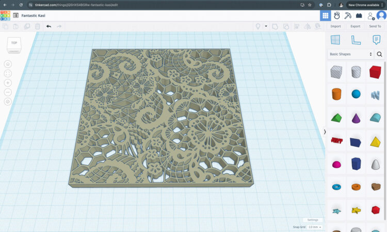Switch to 3D design grid view
Viewport: 387px width, 232px height.
pyautogui.click(x=325, y=15)
